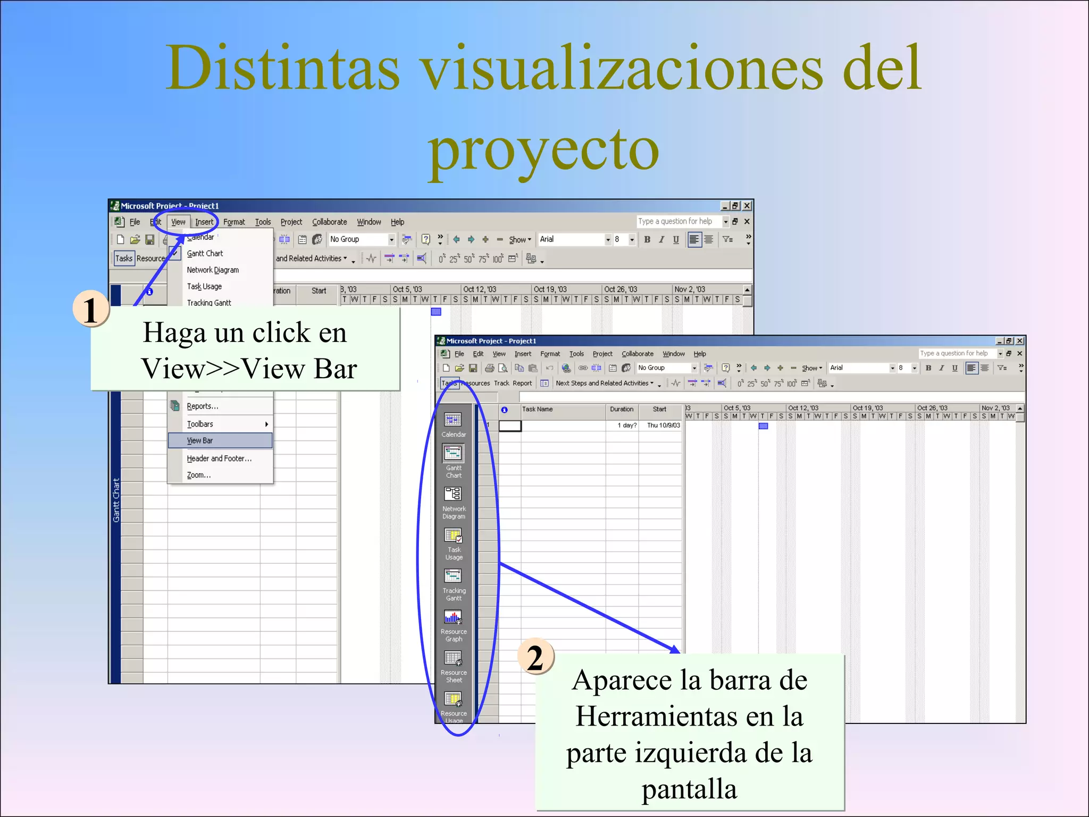This screenshot has width=1089, height=817.
Task: Select the Task Usage icon in the View Bar
Action: (x=453, y=535)
